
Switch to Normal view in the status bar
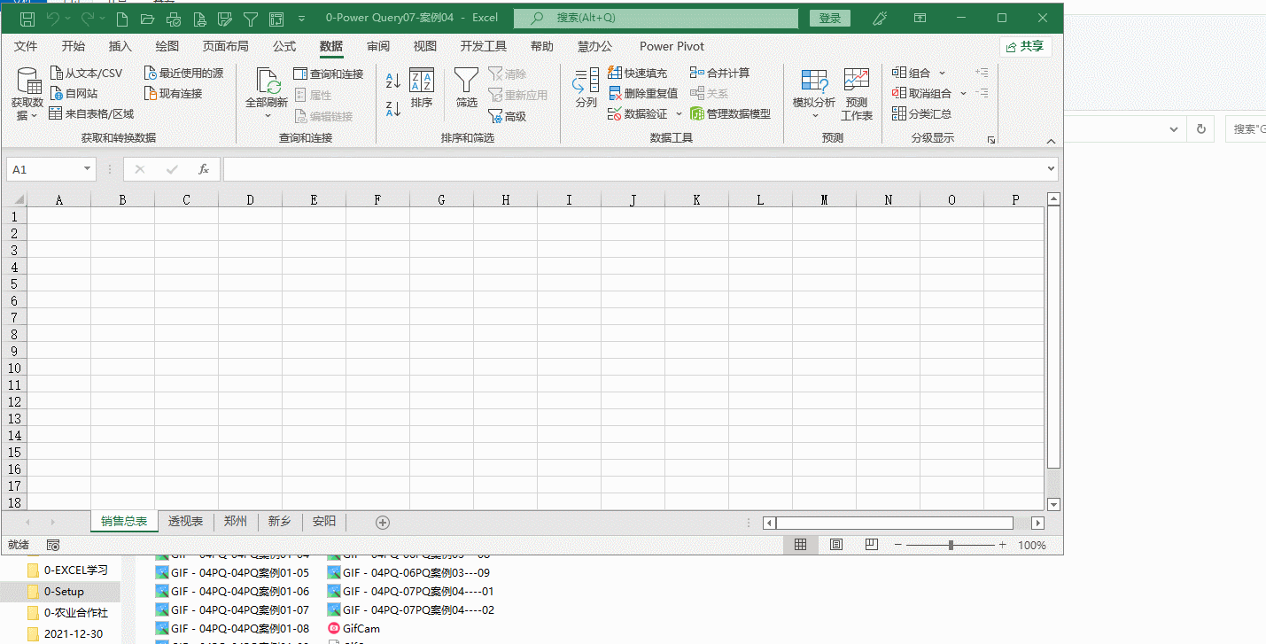pyautogui.click(x=800, y=545)
